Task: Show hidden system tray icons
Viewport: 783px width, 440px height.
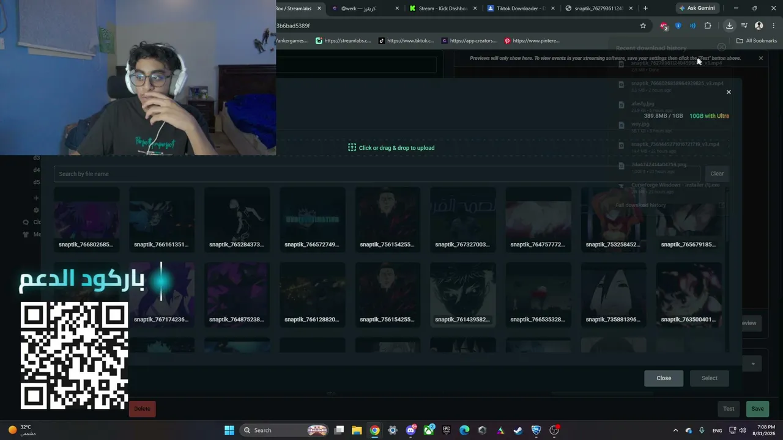Action: tap(675, 430)
